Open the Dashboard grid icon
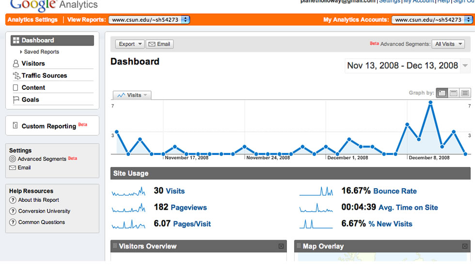The width and height of the screenshot is (475, 266). pyautogui.click(x=16, y=40)
